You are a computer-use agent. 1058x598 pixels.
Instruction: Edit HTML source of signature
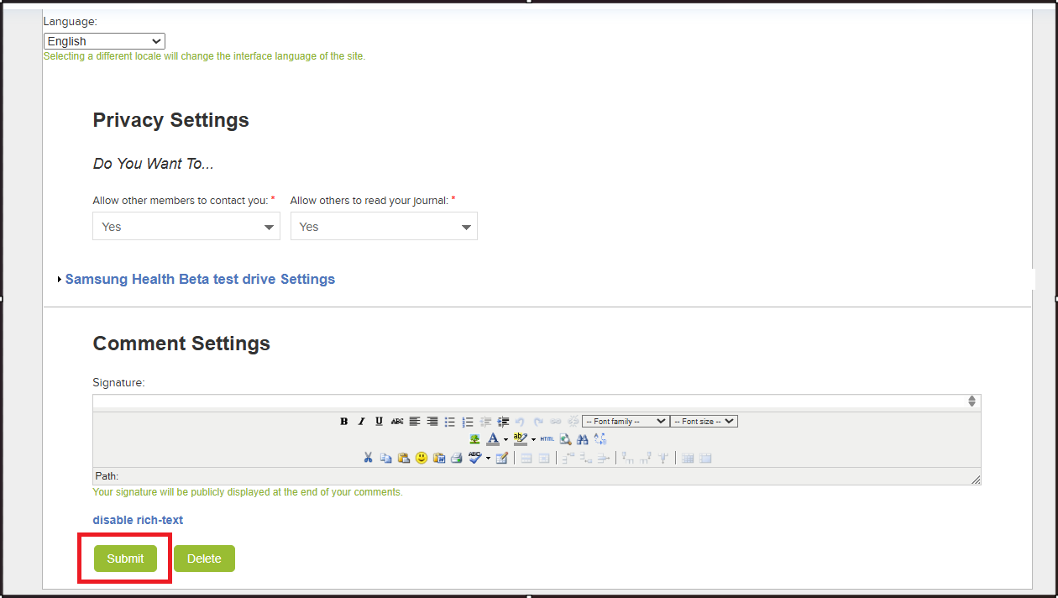(547, 439)
